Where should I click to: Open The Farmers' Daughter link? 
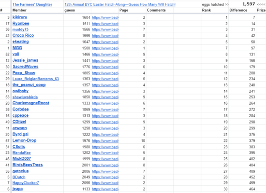(x=32, y=4)
